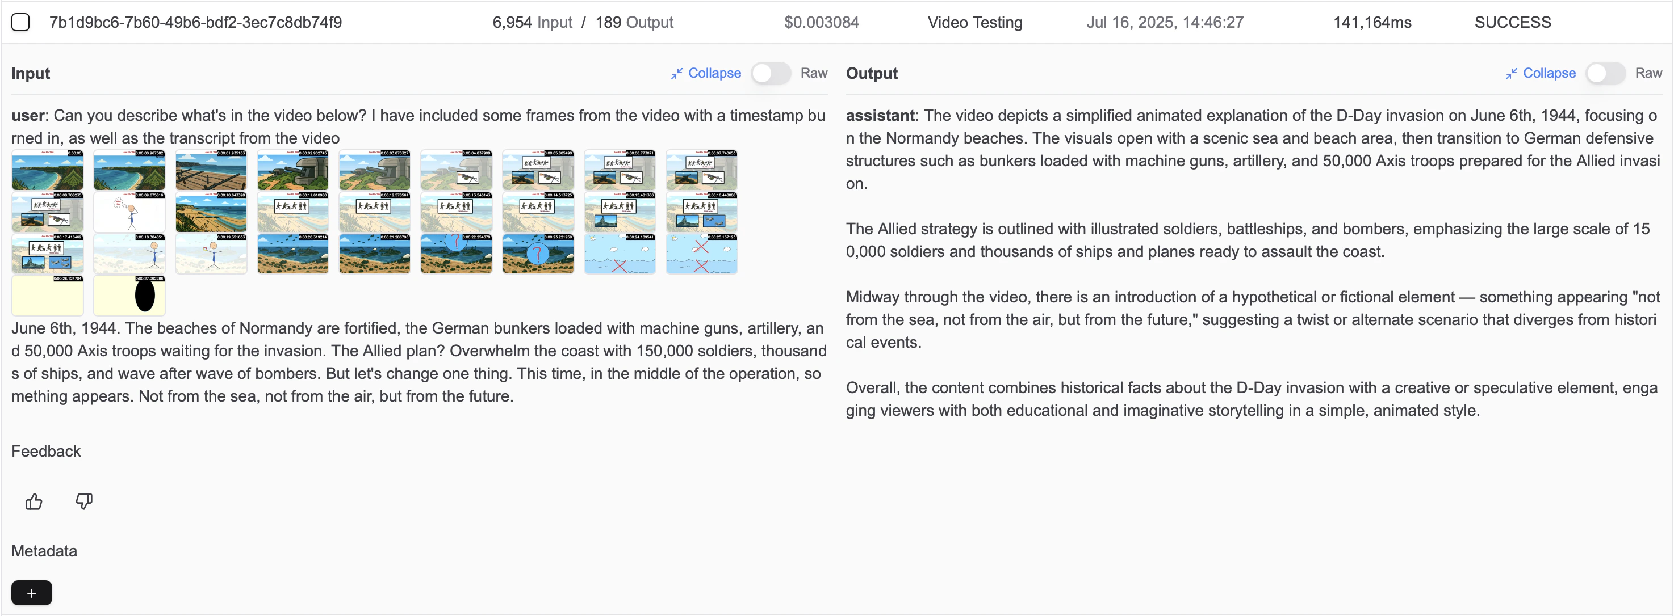Open the soldiers frame at 0:00:13.546143
1674x616 pixels.
(x=456, y=212)
